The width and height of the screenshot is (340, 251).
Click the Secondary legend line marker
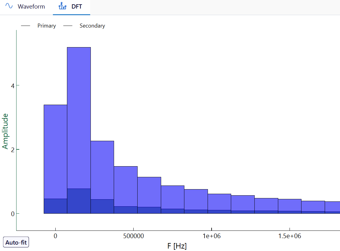click(x=68, y=26)
